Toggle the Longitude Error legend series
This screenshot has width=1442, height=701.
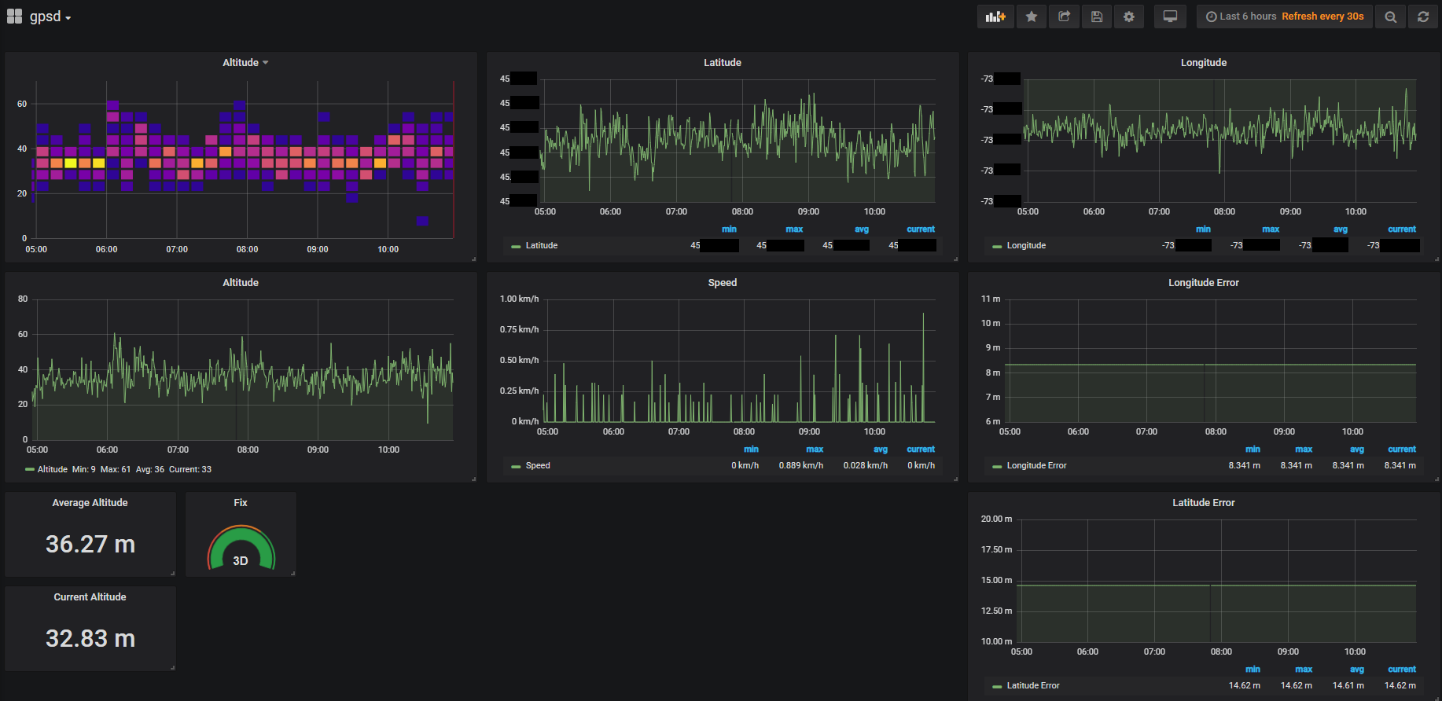tap(1036, 466)
